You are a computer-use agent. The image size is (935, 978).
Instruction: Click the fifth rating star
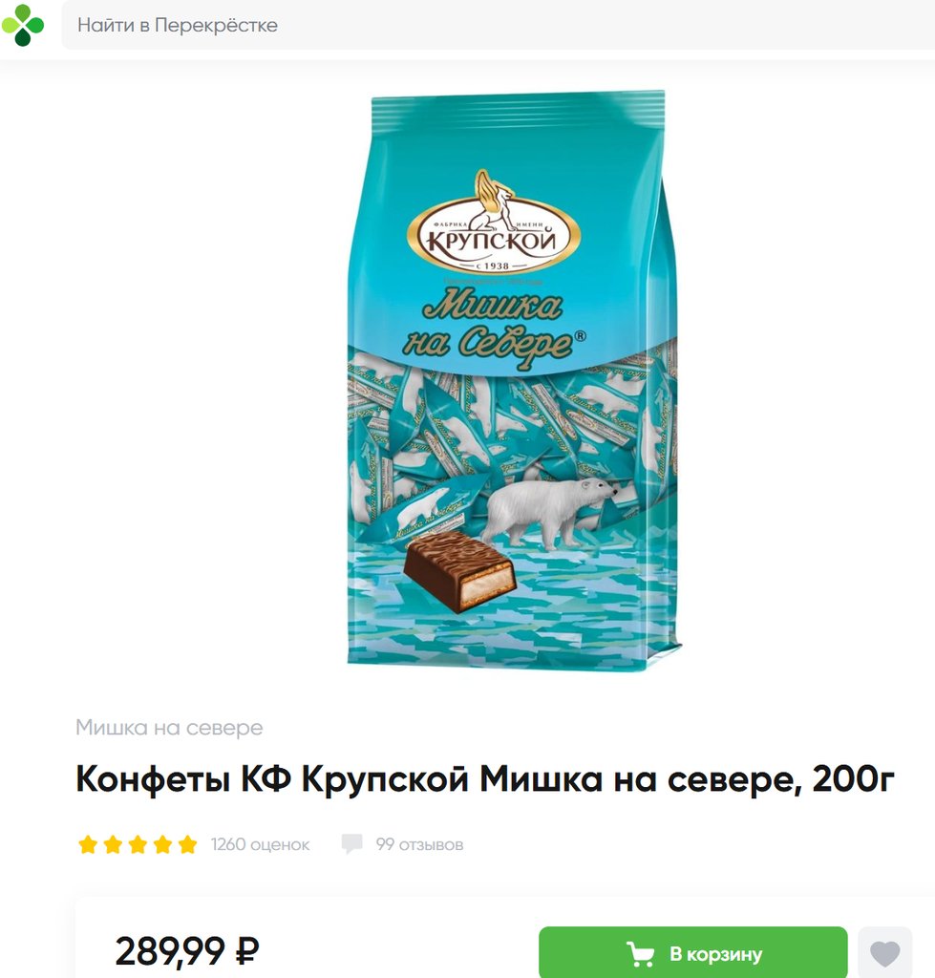tap(188, 844)
